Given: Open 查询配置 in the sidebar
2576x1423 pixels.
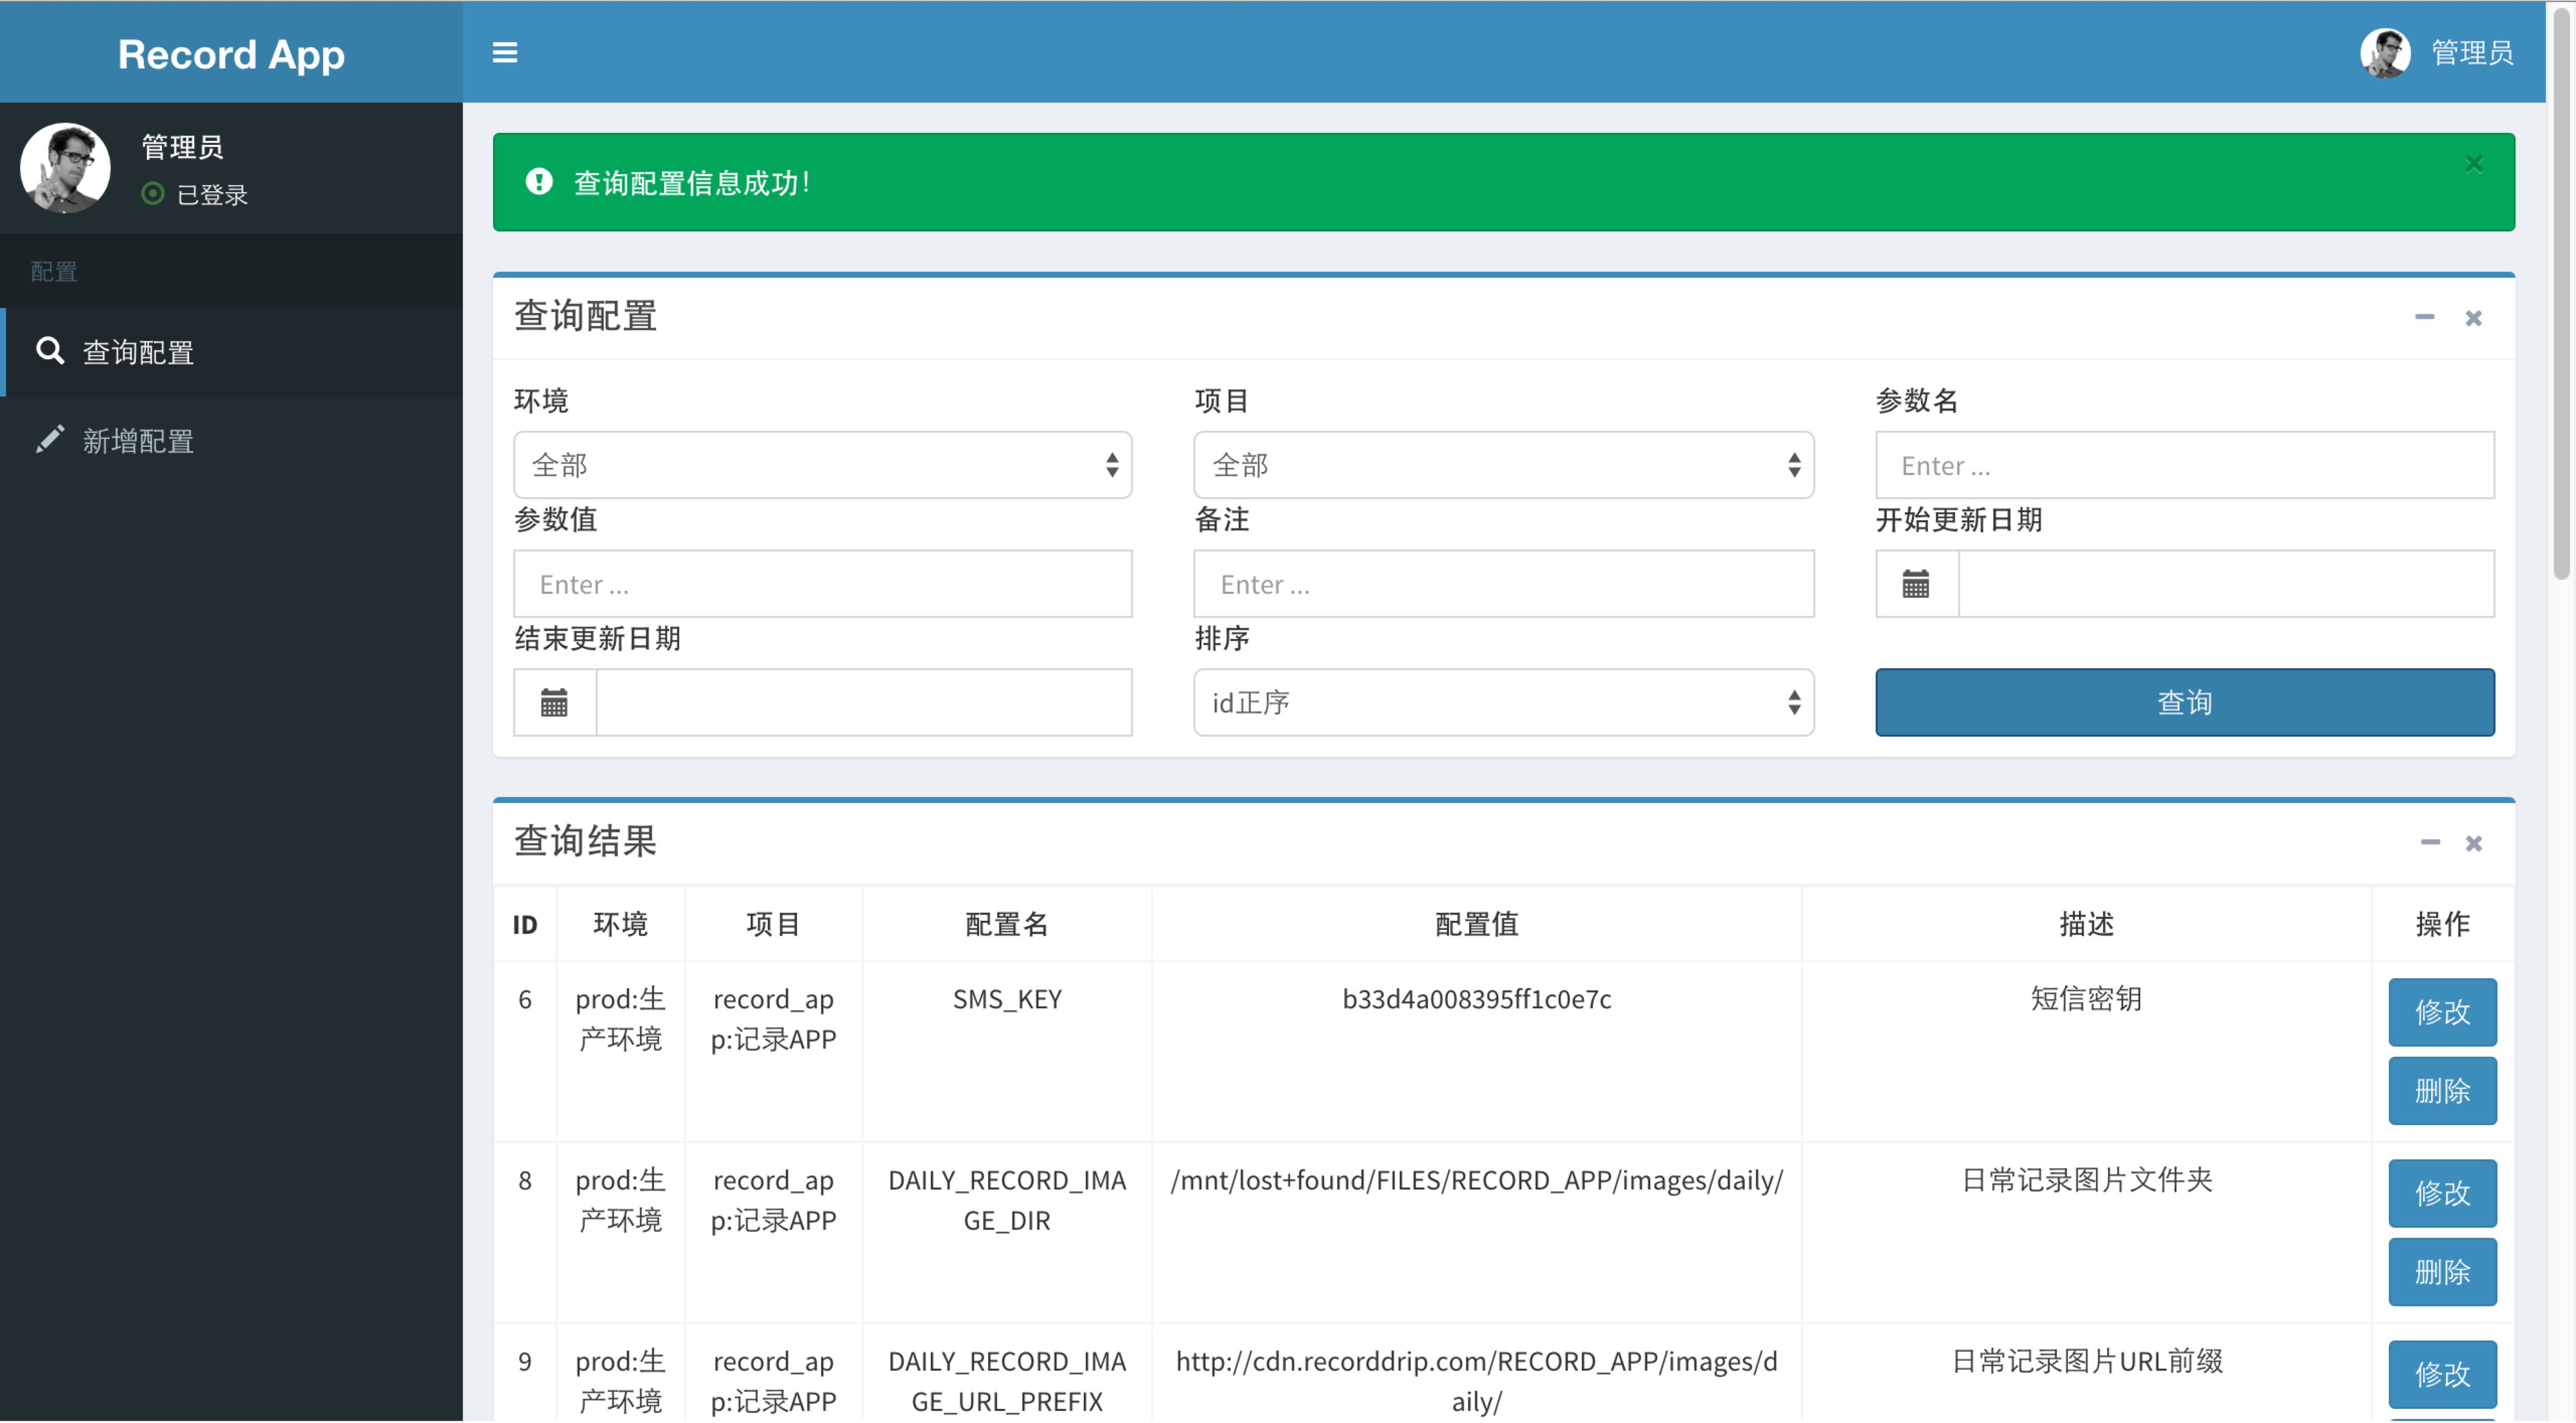Looking at the screenshot, I should (232, 352).
